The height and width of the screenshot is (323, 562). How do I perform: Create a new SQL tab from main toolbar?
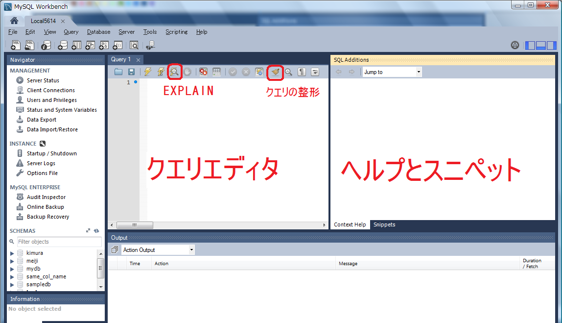(15, 45)
